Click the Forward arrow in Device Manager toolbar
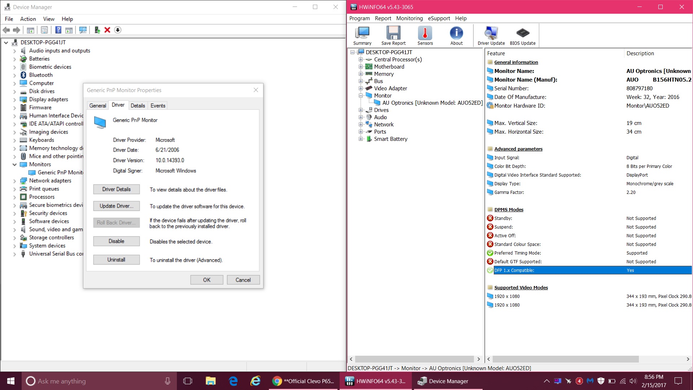 tap(16, 30)
